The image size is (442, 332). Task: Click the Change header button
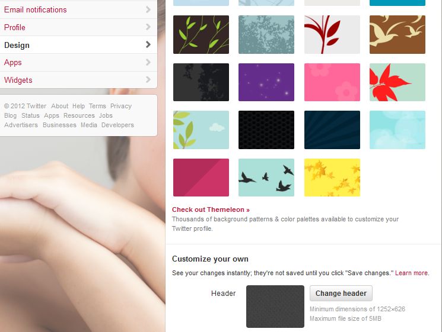point(341,293)
